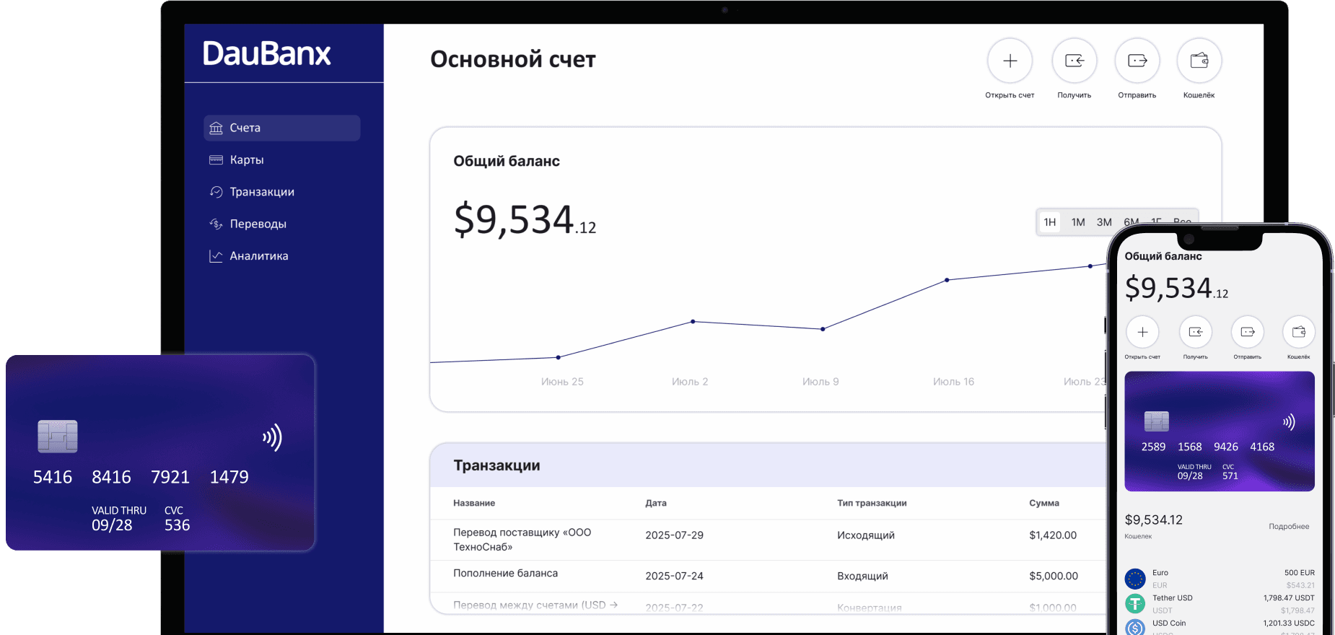Click the large card numbered 5416 8416
The image size is (1335, 635).
[x=160, y=452]
